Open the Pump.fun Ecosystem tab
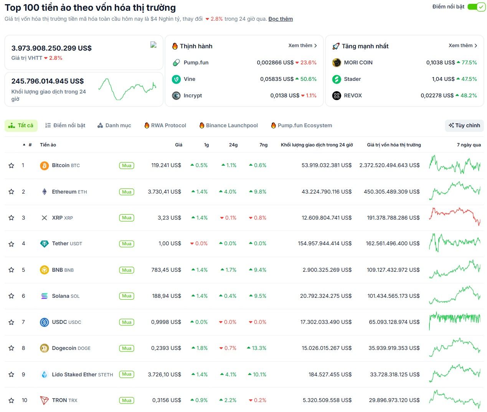This screenshot has height=412, width=487. [301, 125]
